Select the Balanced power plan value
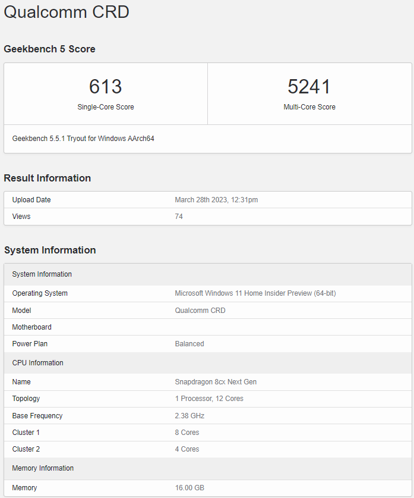414x498 pixels. click(x=189, y=344)
